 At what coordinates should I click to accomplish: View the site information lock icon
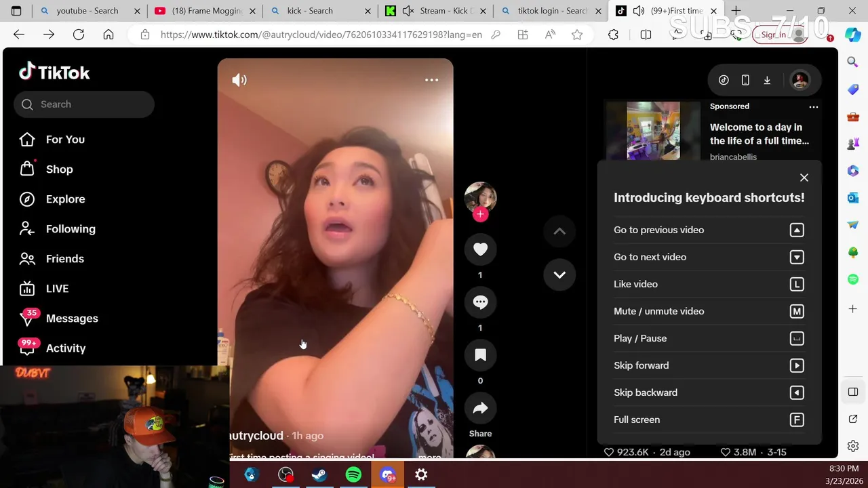[144, 35]
